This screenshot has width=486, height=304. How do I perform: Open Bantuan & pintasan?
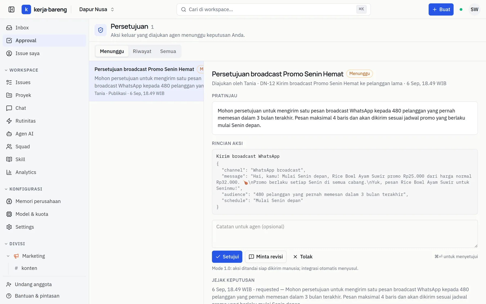coord(33,296)
